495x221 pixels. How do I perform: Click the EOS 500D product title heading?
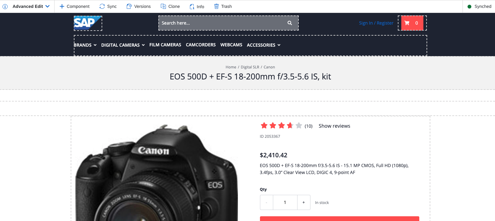[250, 77]
